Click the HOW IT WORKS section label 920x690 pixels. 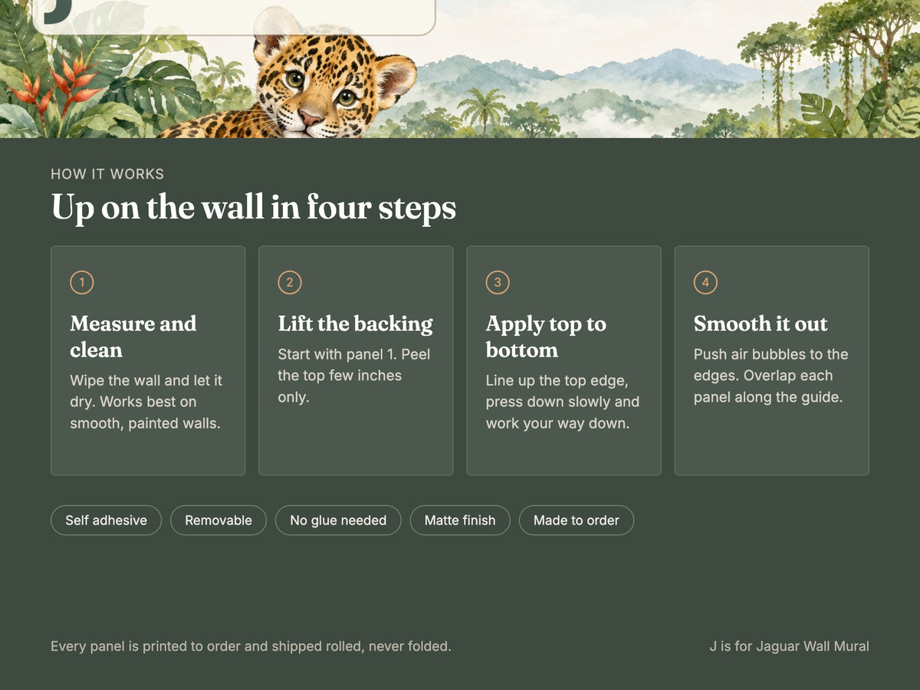coord(107,174)
